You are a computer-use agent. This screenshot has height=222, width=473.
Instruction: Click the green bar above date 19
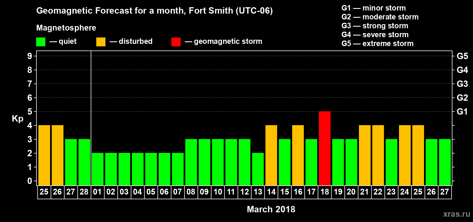338,162
